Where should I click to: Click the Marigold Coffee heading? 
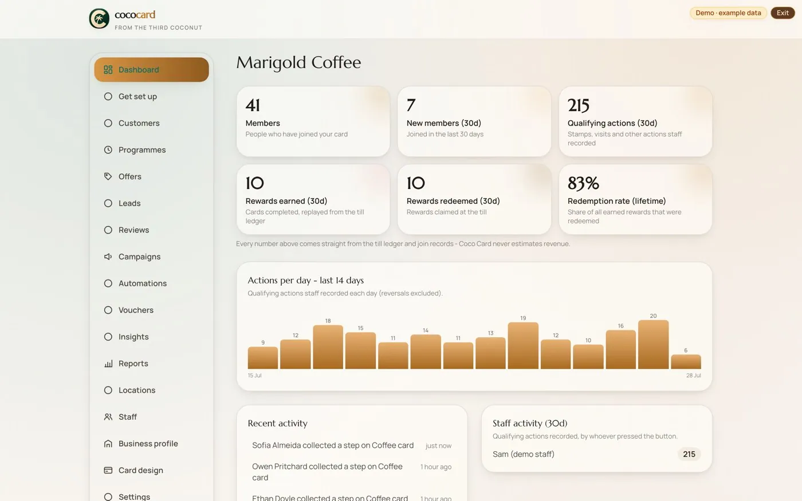298,62
